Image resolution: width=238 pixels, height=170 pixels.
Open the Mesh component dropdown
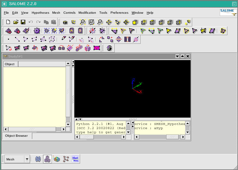tap(27, 159)
